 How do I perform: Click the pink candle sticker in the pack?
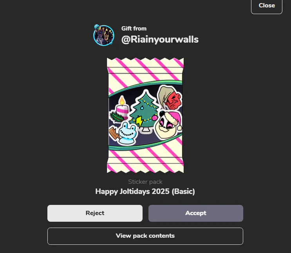[x=122, y=108]
